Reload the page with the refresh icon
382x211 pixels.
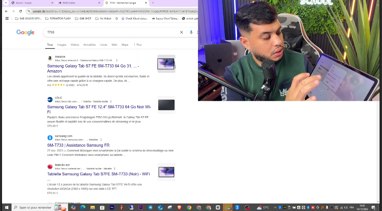(x=21, y=11)
